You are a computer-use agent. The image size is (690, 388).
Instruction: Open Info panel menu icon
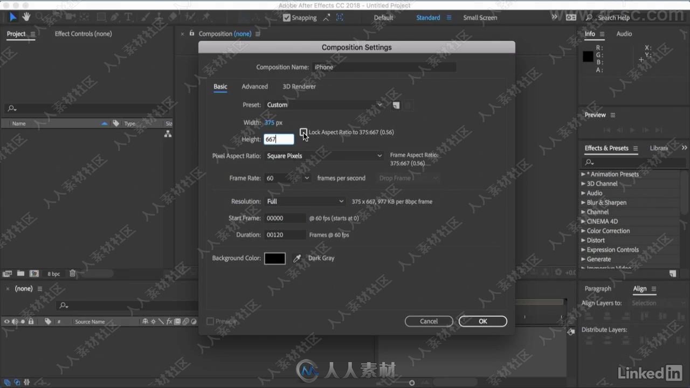[x=602, y=34]
